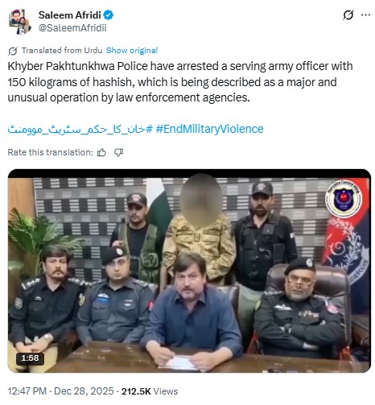This screenshot has height=405, width=375.
Task: Click 'Show original' link
Action: 132,51
